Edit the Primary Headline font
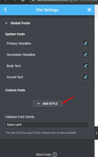Screen dimensions: 98x157 click(x=86, y=43)
